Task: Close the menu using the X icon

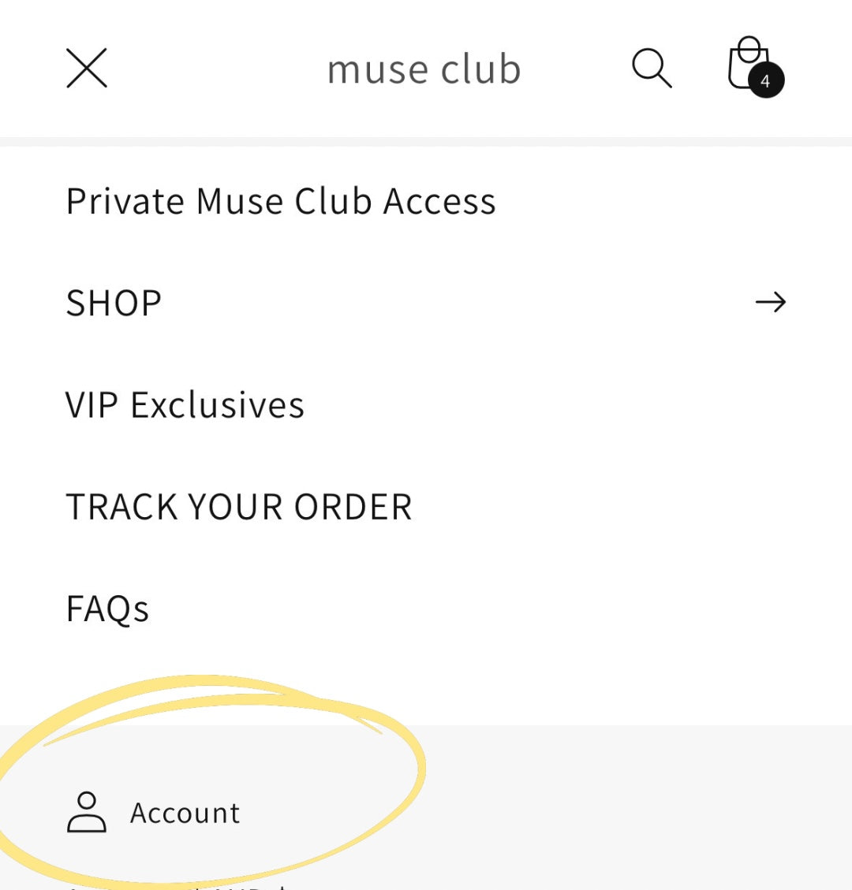Action: click(85, 68)
